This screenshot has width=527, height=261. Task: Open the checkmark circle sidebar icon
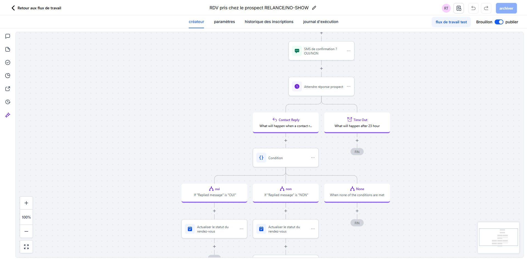pos(8,62)
